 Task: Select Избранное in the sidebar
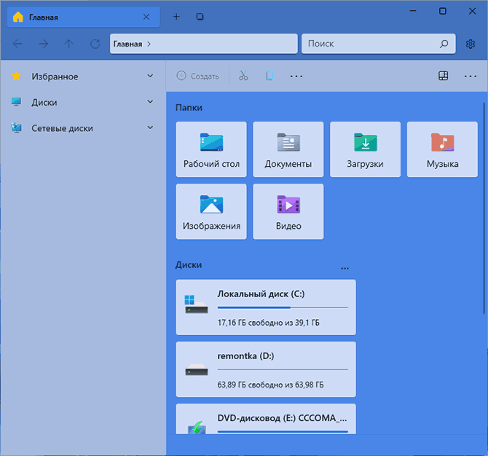coord(84,76)
